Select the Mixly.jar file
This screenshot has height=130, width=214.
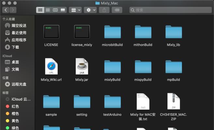[x=82, y=70]
